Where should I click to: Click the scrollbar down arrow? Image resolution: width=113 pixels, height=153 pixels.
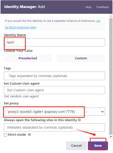(x=111, y=137)
